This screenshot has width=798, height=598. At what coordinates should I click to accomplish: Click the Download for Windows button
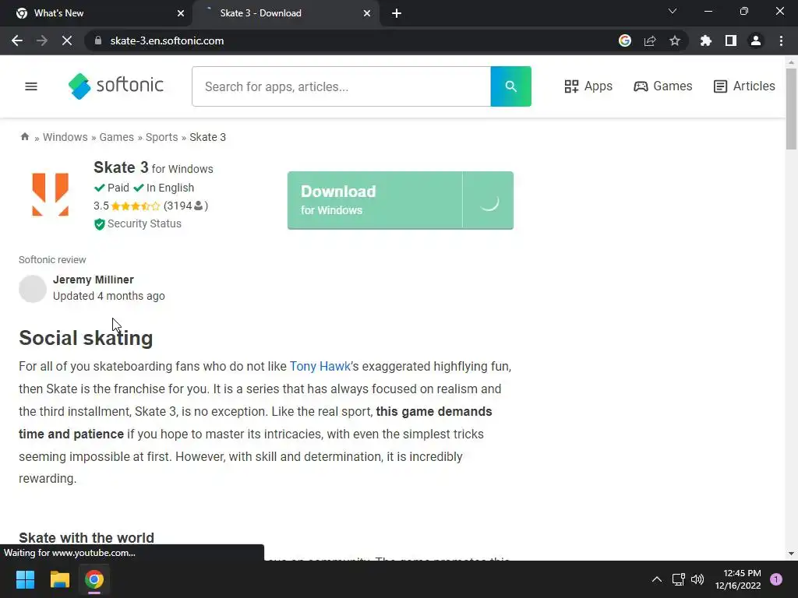(401, 200)
